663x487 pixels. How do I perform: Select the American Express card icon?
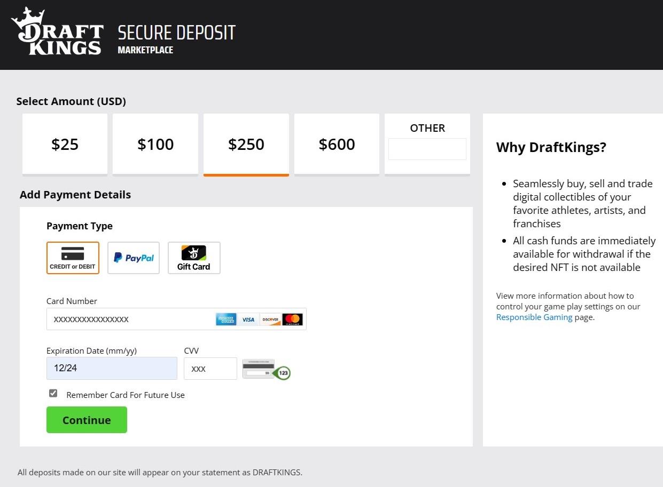[226, 320]
